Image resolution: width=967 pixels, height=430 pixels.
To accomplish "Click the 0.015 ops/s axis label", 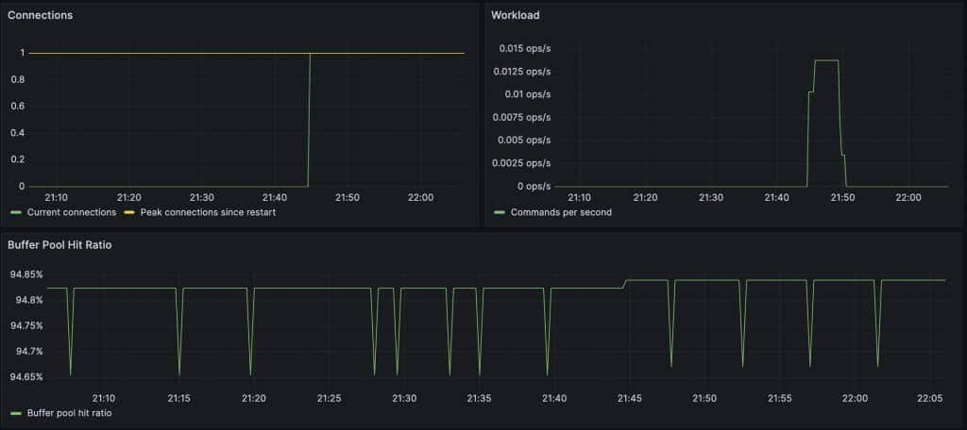I will click(x=525, y=48).
